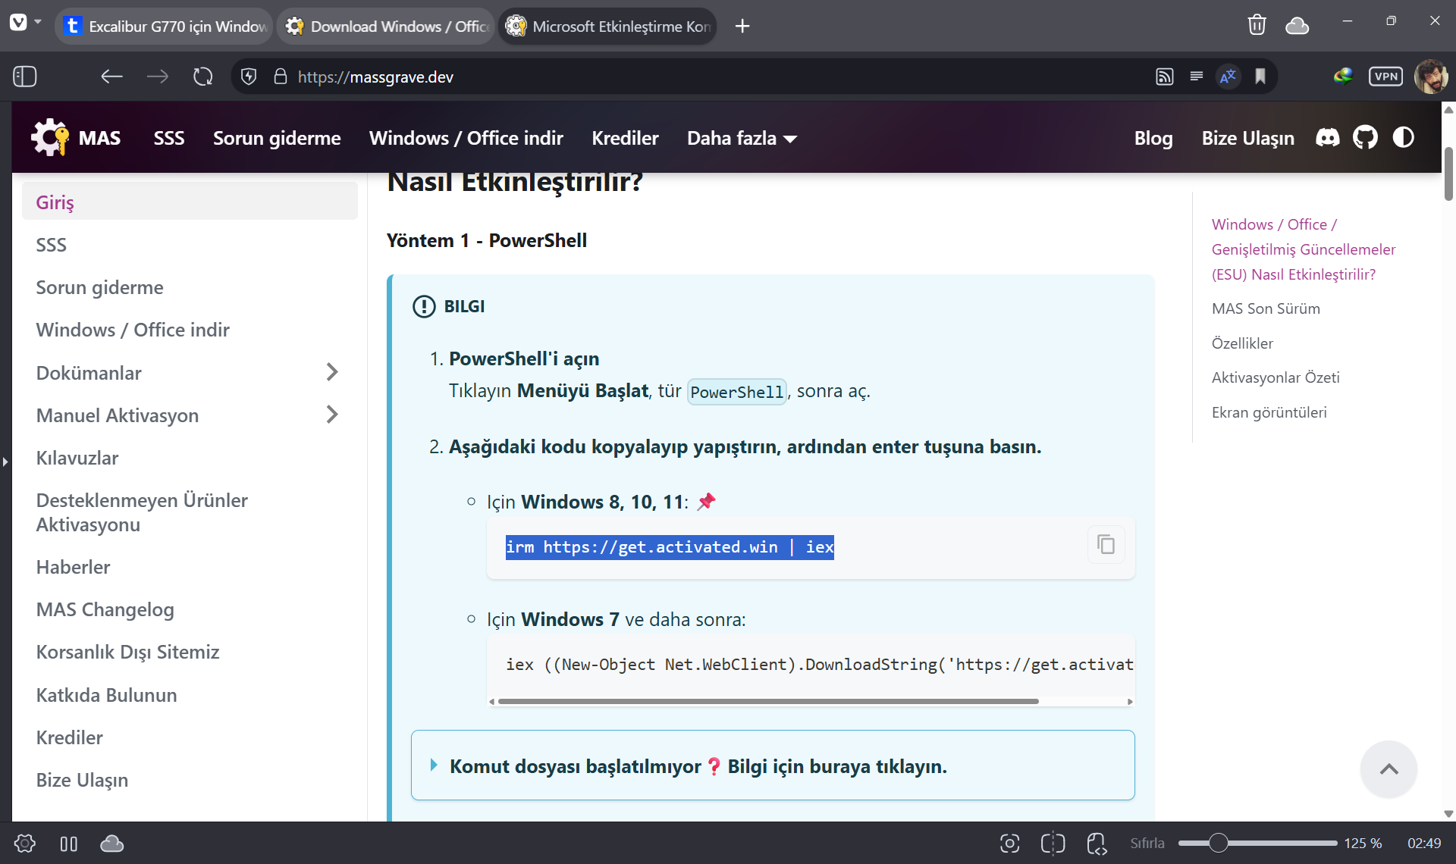Screen dimensions: 1456x864
Task: Open the Discord link icon
Action: coord(1328,138)
